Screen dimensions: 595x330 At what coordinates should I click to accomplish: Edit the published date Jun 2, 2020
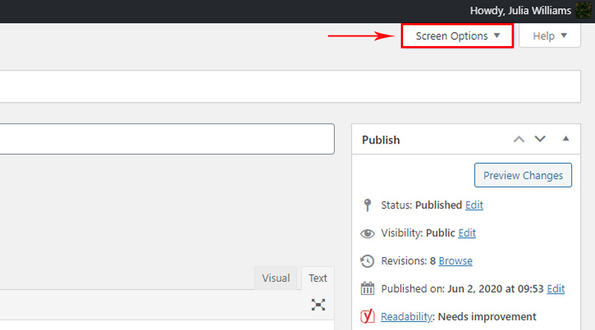[x=556, y=288]
